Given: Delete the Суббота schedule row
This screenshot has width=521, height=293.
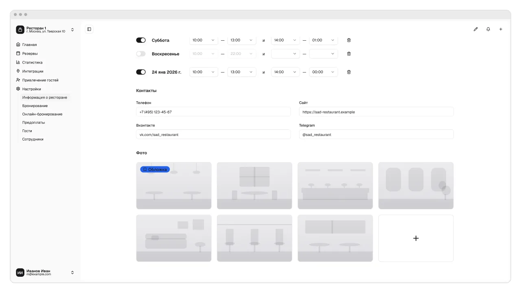Looking at the screenshot, I should pyautogui.click(x=349, y=40).
